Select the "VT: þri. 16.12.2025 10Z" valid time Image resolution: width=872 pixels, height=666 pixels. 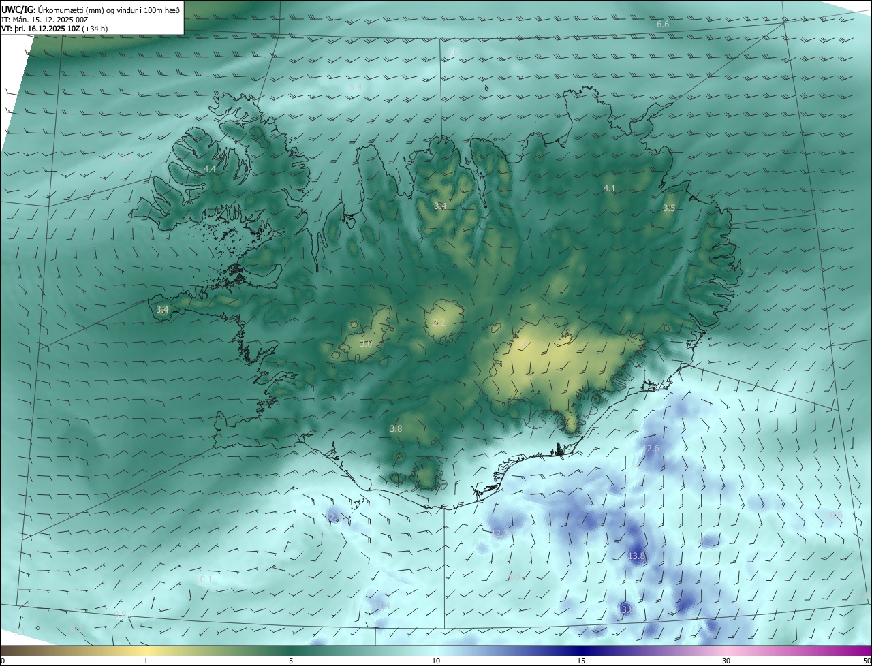[40, 29]
